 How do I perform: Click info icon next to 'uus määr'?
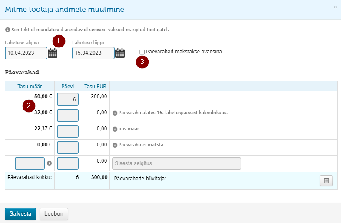(x=115, y=129)
